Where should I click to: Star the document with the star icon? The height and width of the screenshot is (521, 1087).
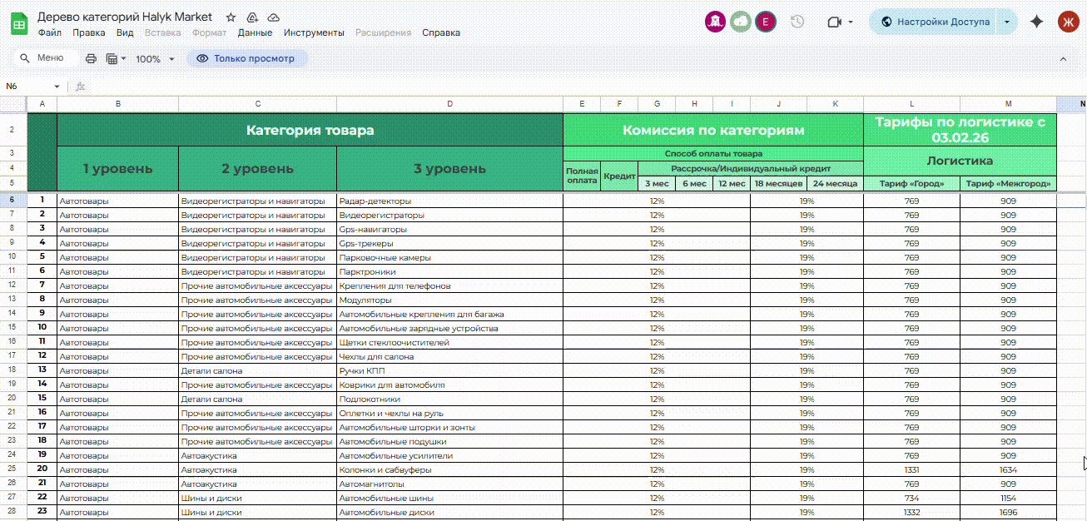click(231, 17)
